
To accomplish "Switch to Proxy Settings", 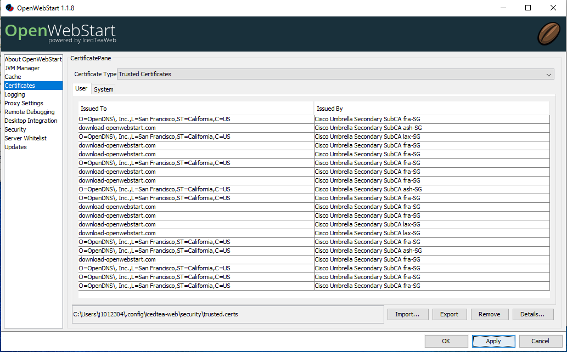I will pos(33,103).
